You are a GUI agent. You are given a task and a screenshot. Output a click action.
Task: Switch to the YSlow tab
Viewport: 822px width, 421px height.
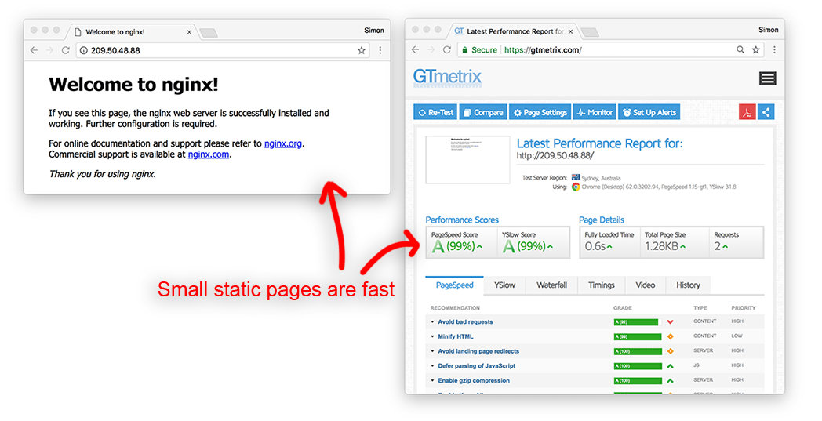coord(505,285)
